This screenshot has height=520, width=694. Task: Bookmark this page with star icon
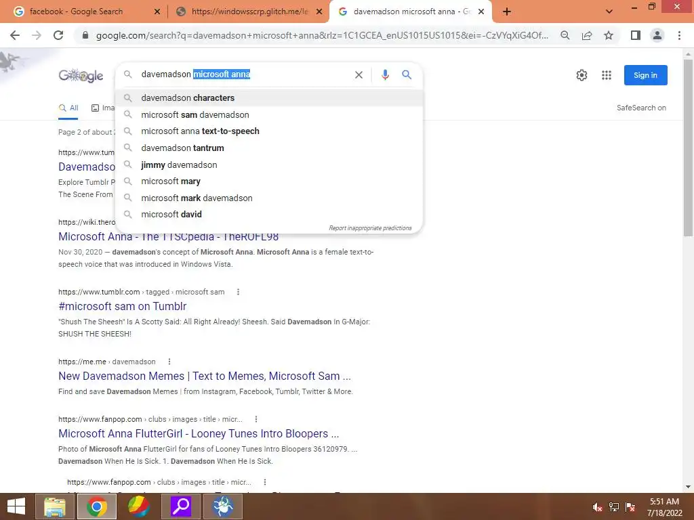pyautogui.click(x=609, y=35)
